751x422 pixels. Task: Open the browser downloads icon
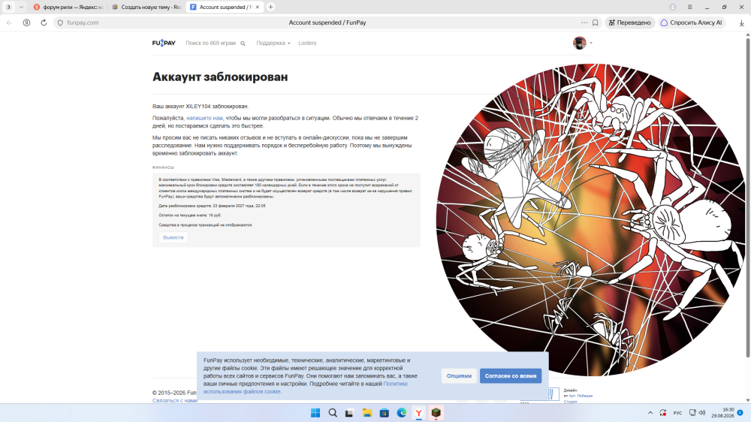tap(741, 23)
